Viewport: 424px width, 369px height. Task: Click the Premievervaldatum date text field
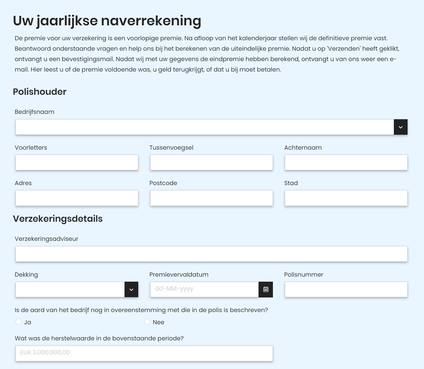click(x=204, y=289)
